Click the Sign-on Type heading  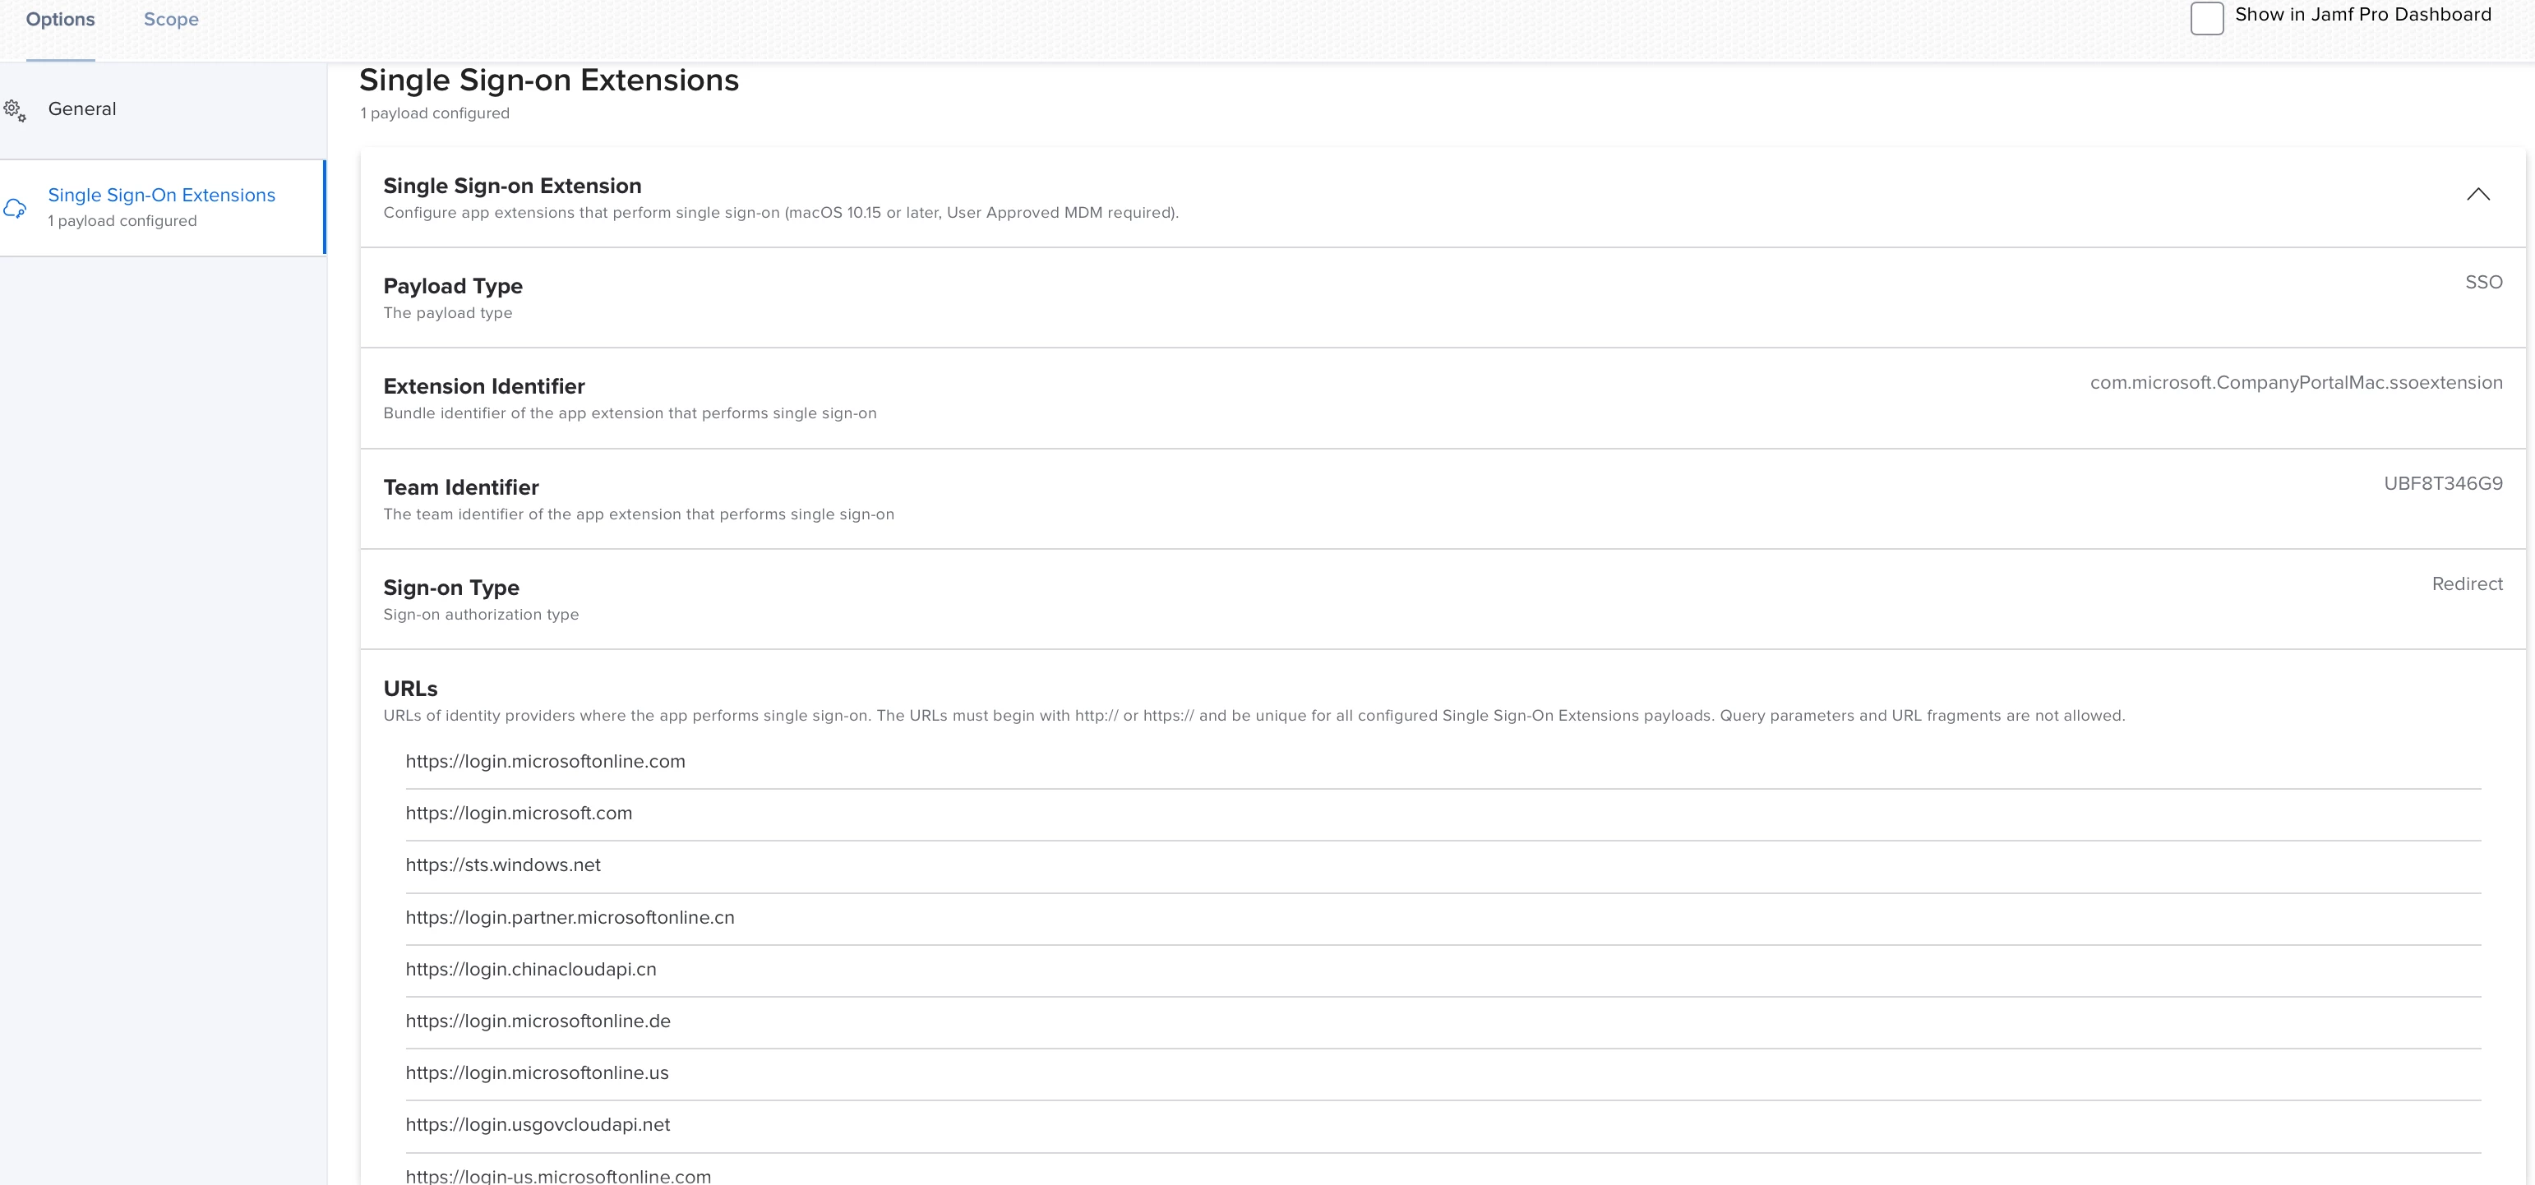(x=450, y=588)
